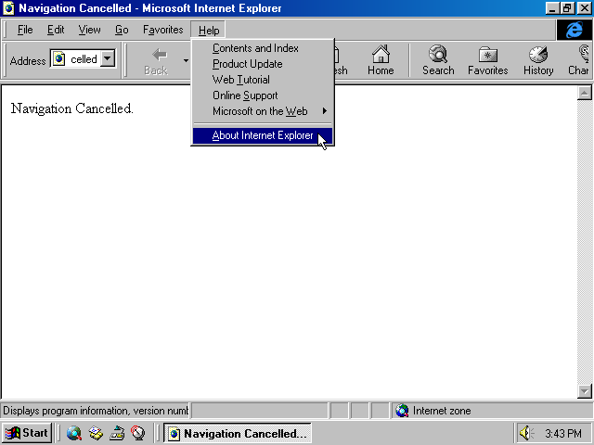Click Show Desktop Quick Launch icon
This screenshot has width=594, height=445.
pyautogui.click(x=117, y=433)
